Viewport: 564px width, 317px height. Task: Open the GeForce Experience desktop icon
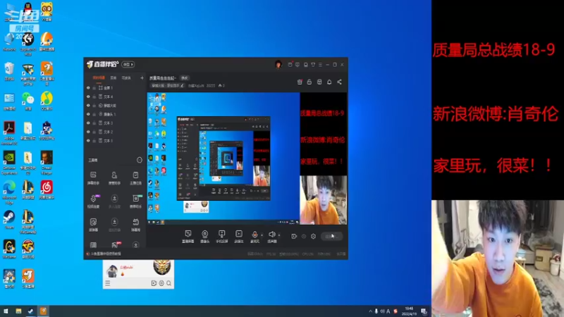point(9,162)
